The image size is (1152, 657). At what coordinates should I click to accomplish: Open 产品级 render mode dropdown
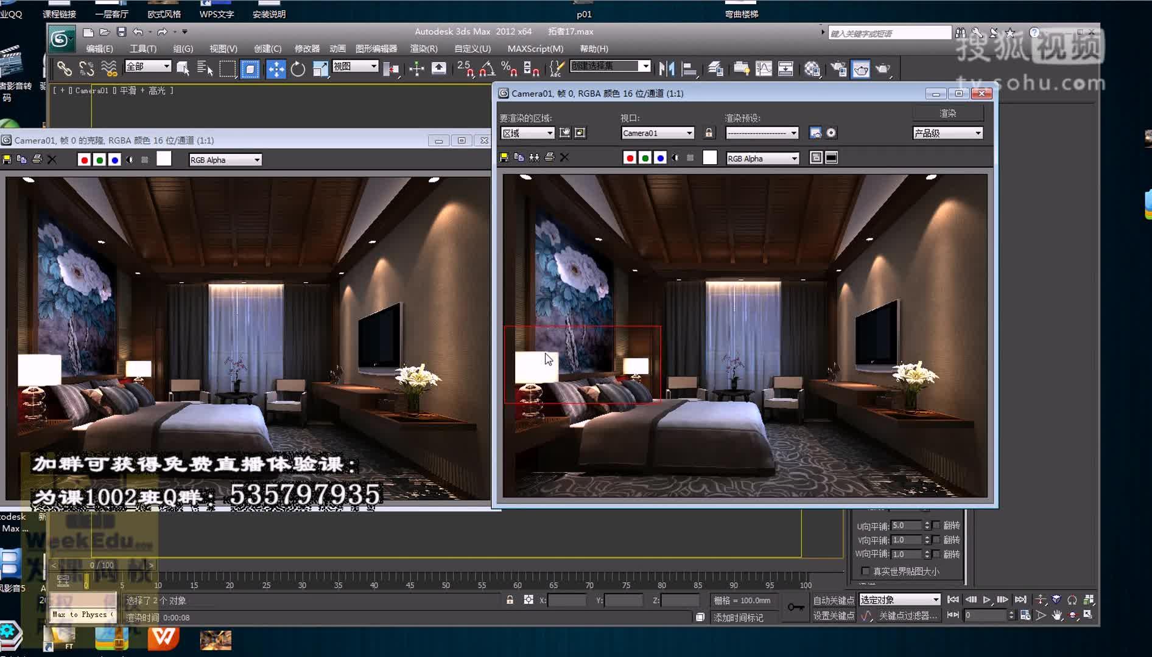pos(947,133)
